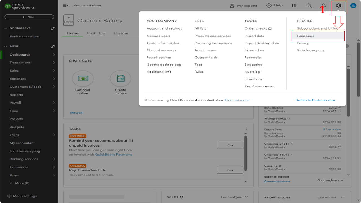Edit menu with pencil icon
Image resolution: width=361 pixels, height=203 pixels.
[53, 47]
